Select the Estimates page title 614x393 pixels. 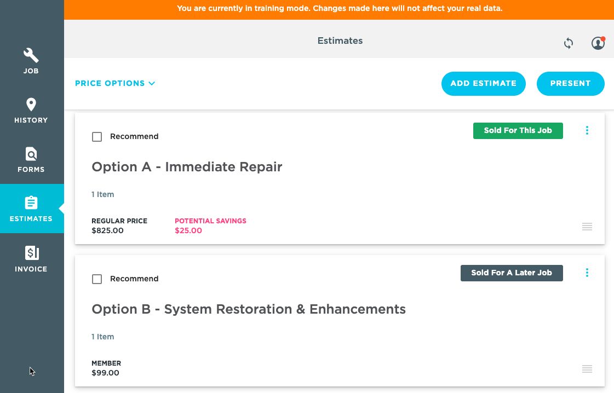(x=340, y=41)
